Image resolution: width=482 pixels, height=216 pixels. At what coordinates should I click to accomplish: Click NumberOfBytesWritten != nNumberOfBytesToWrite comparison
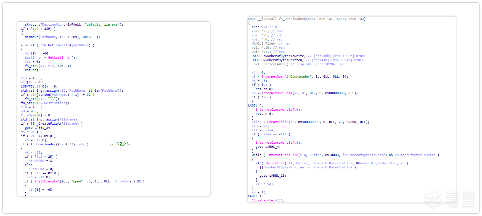[309, 167]
